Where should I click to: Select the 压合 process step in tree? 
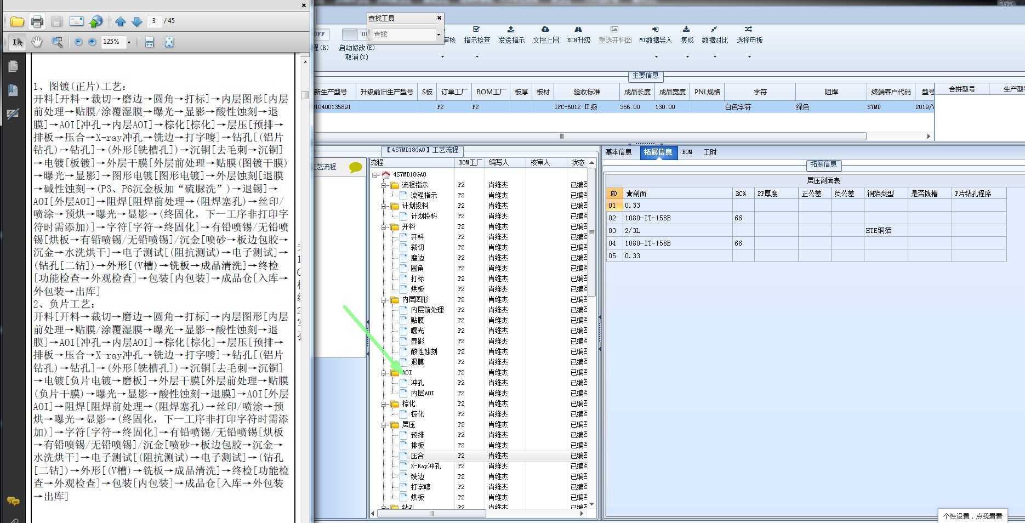pyautogui.click(x=418, y=456)
